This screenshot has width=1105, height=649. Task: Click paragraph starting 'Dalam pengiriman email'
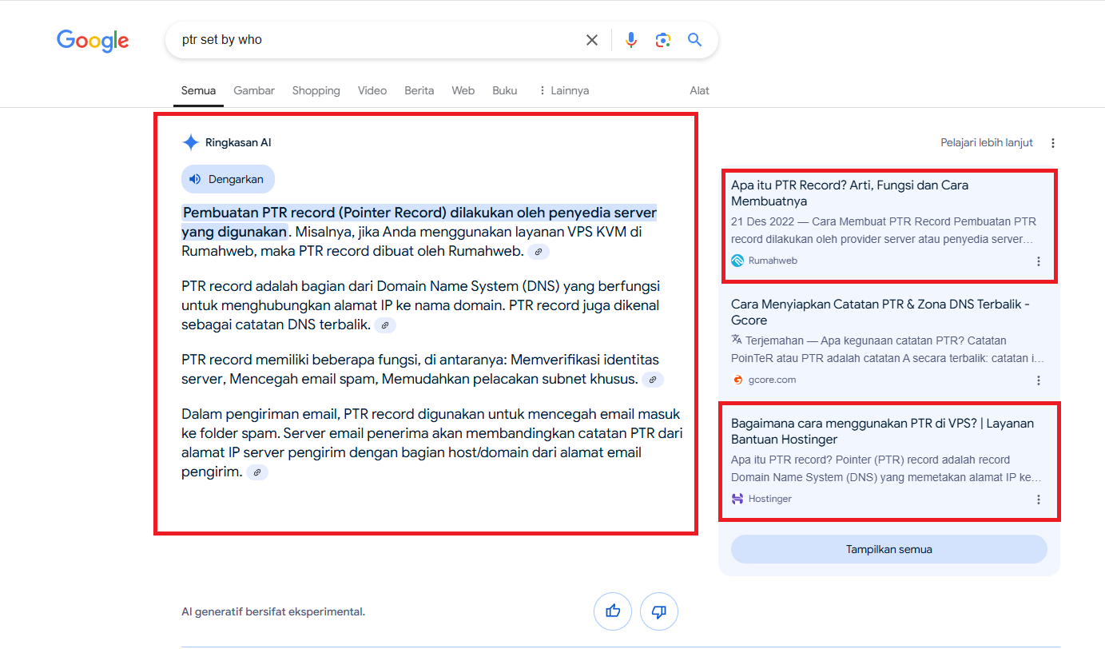[x=432, y=443]
